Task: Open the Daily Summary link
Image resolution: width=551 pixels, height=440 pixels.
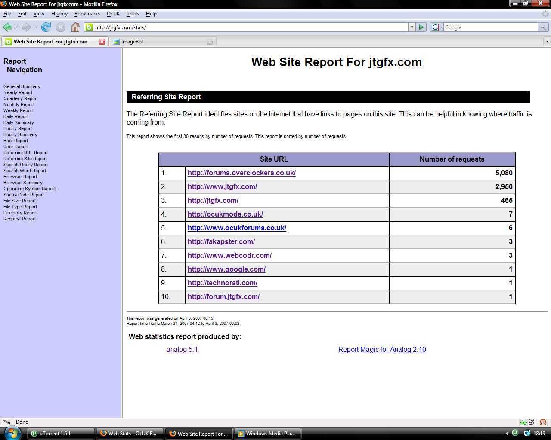Action: coord(19,122)
